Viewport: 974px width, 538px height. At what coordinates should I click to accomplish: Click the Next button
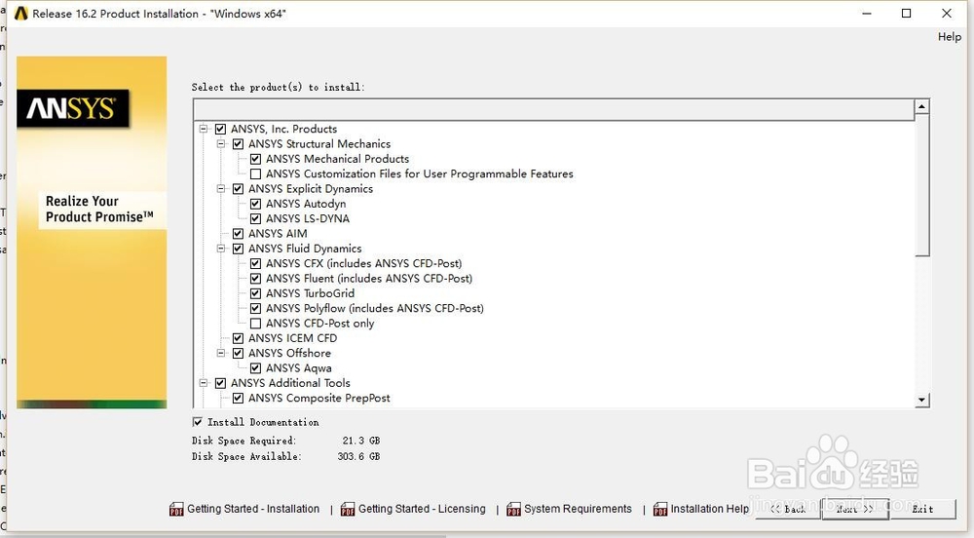tap(855, 509)
